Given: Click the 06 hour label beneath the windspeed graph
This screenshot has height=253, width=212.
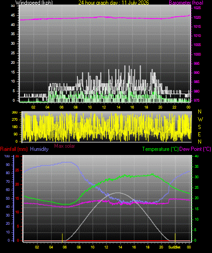Looking at the screenshot, I should [61, 107].
